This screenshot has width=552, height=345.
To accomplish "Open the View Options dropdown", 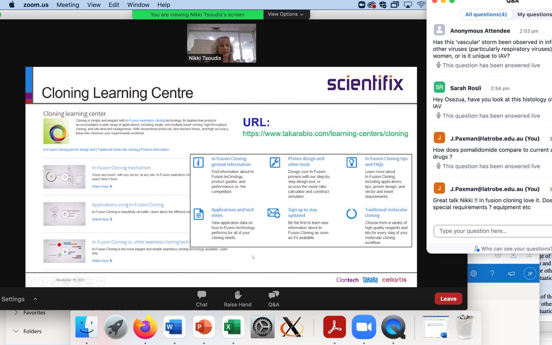I will 286,14.
